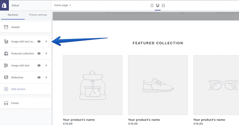This screenshot has height=125, width=239.
Task: Click the Shopify logo icon
Action: tap(4, 5)
